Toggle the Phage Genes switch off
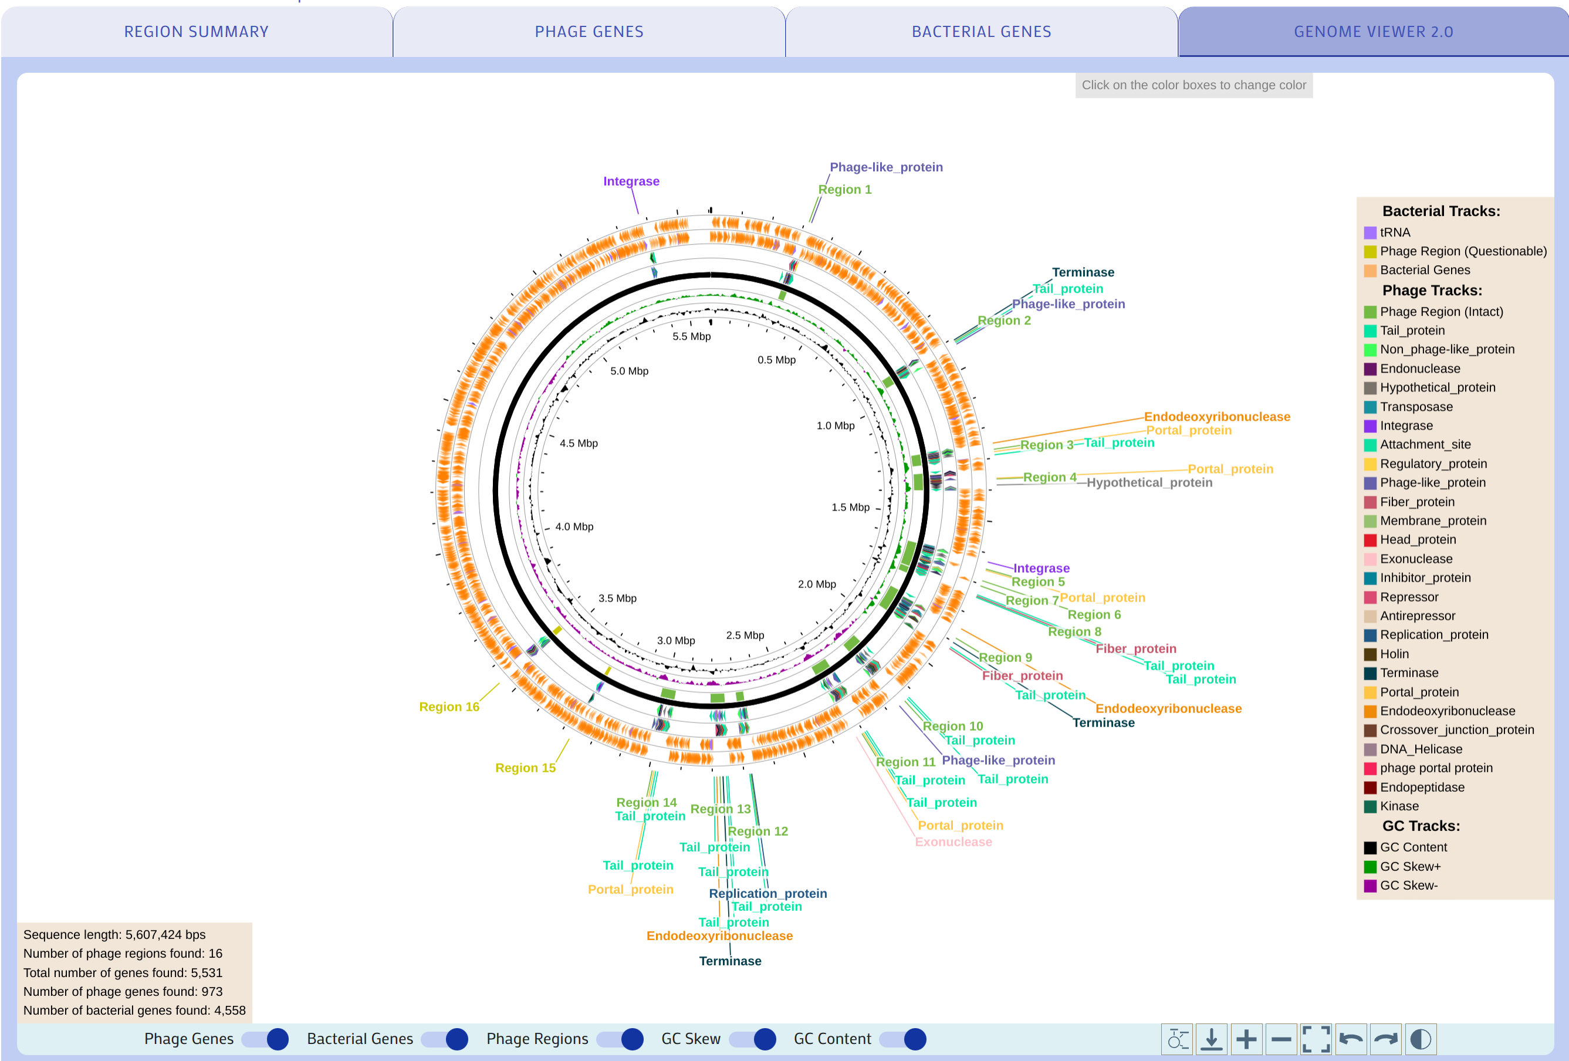The height and width of the screenshot is (1061, 1569). coord(265,1039)
